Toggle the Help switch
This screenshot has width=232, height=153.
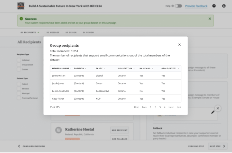coord(178,6)
